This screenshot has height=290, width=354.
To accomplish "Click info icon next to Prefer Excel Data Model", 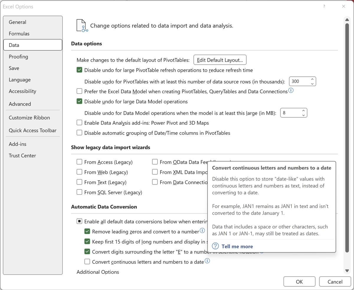I will click(291, 91).
